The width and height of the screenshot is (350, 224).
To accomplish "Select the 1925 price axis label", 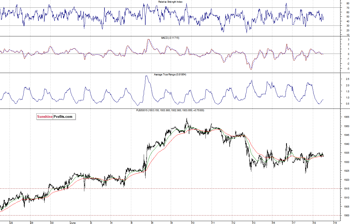I will (x=347, y=171).
